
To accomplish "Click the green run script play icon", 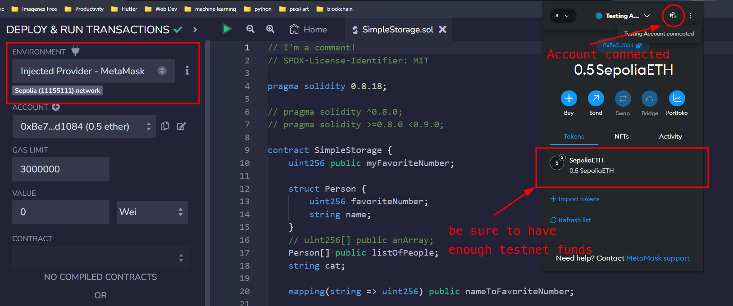I will tap(227, 29).
